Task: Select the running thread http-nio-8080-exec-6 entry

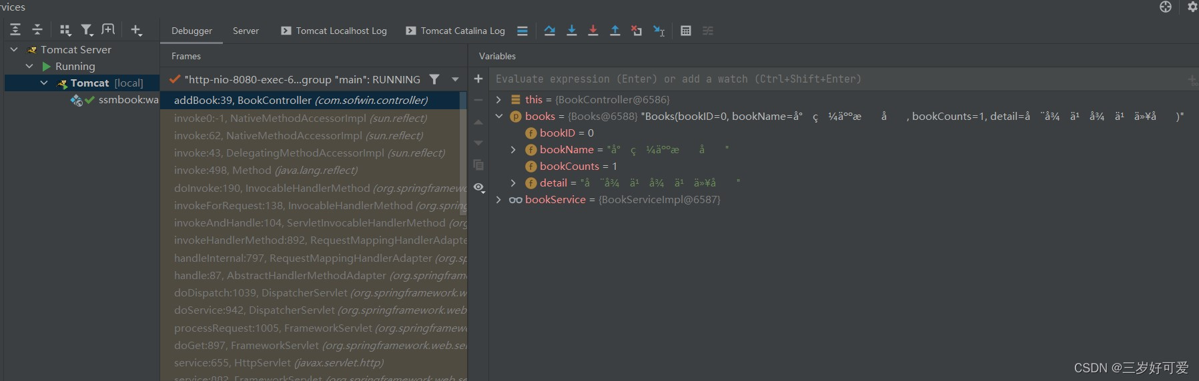Action: [x=295, y=79]
